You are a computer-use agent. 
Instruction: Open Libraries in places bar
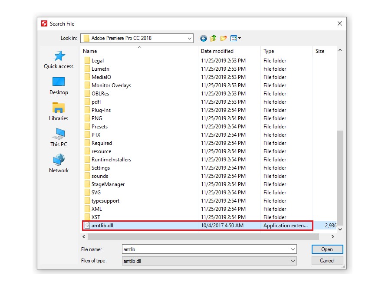[x=59, y=112]
